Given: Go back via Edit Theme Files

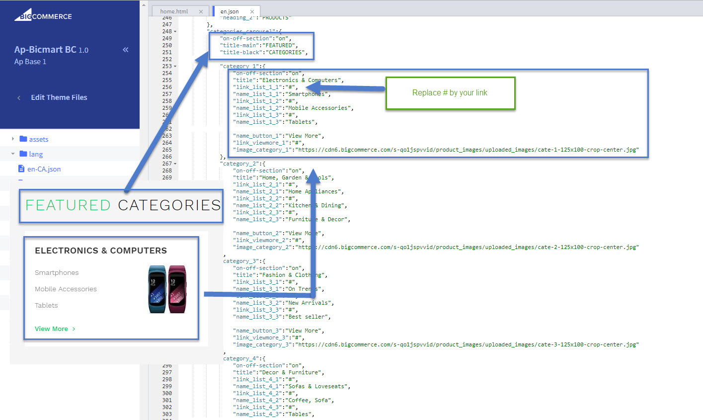Looking at the screenshot, I should click(59, 97).
